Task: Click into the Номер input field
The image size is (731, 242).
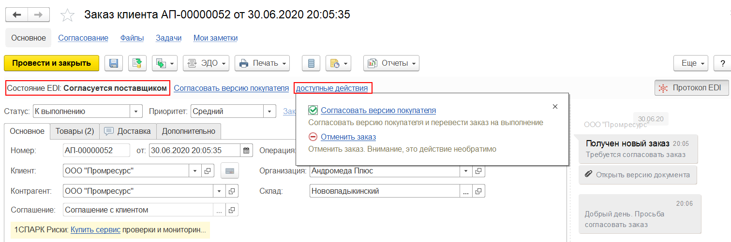Action: click(x=96, y=150)
